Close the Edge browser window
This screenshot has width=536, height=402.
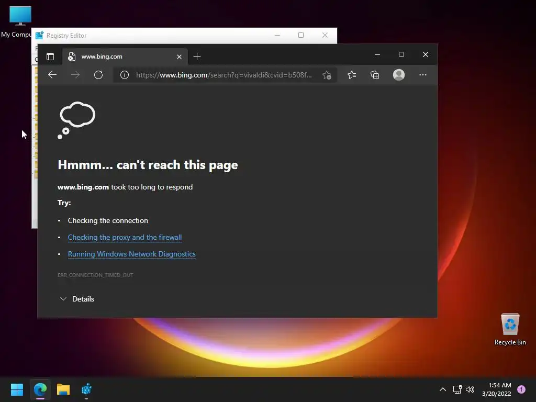click(426, 54)
